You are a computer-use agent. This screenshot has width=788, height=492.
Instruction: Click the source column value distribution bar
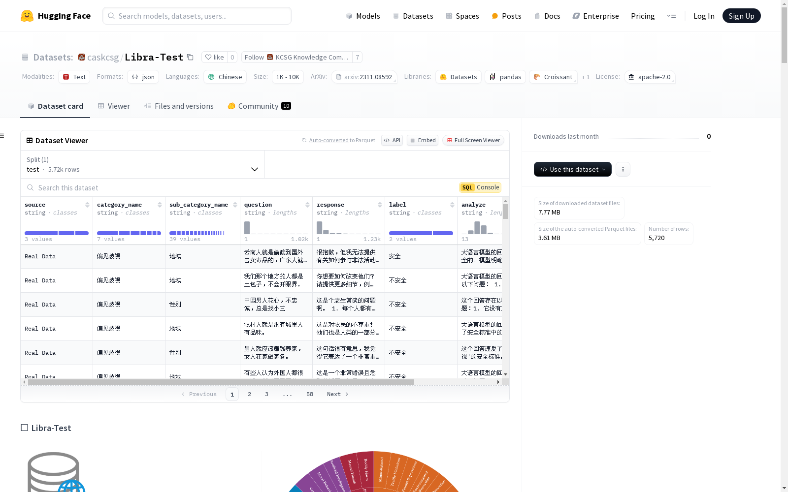(57, 233)
